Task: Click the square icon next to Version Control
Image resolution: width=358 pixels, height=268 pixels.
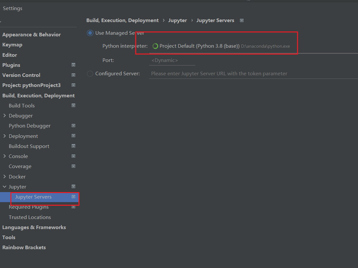Action: click(x=73, y=75)
